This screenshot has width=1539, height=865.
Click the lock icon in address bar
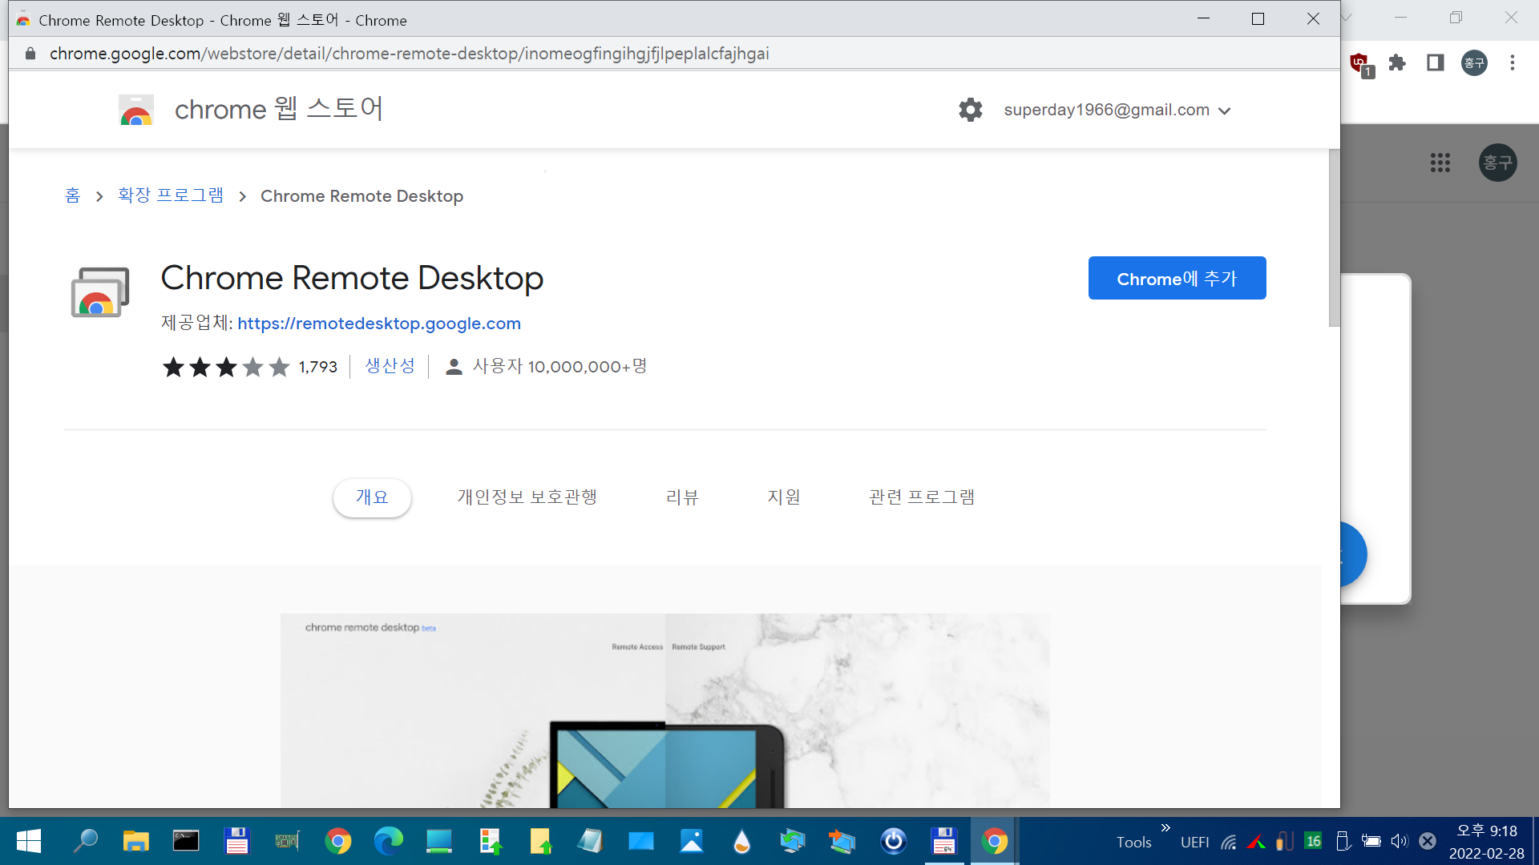pos(30,54)
